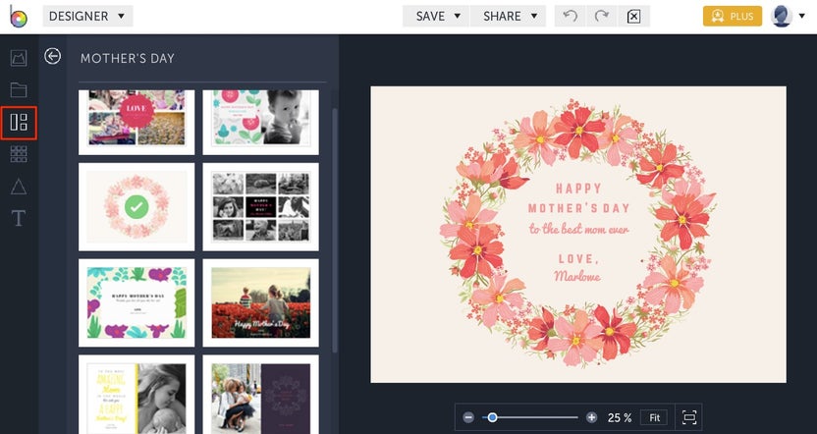Open the triangle Graphics sidebar icon
The height and width of the screenshot is (434, 817).
coord(19,187)
